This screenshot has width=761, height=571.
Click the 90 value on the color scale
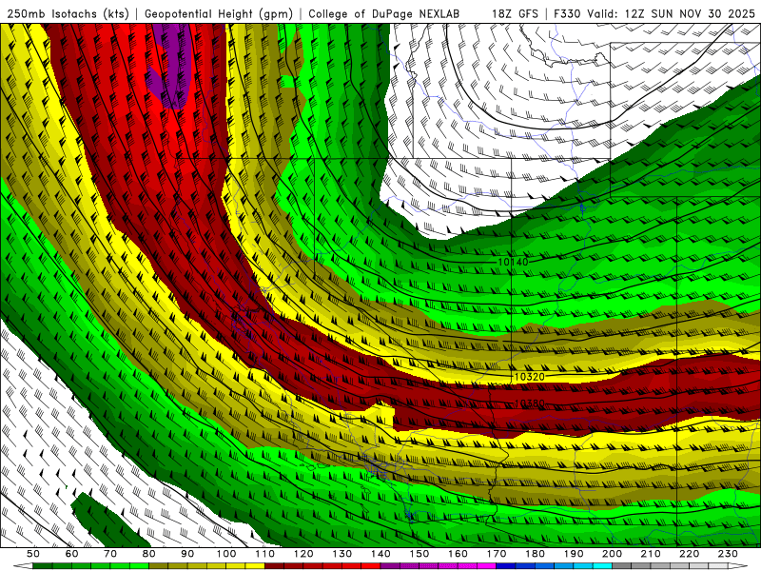tap(187, 554)
